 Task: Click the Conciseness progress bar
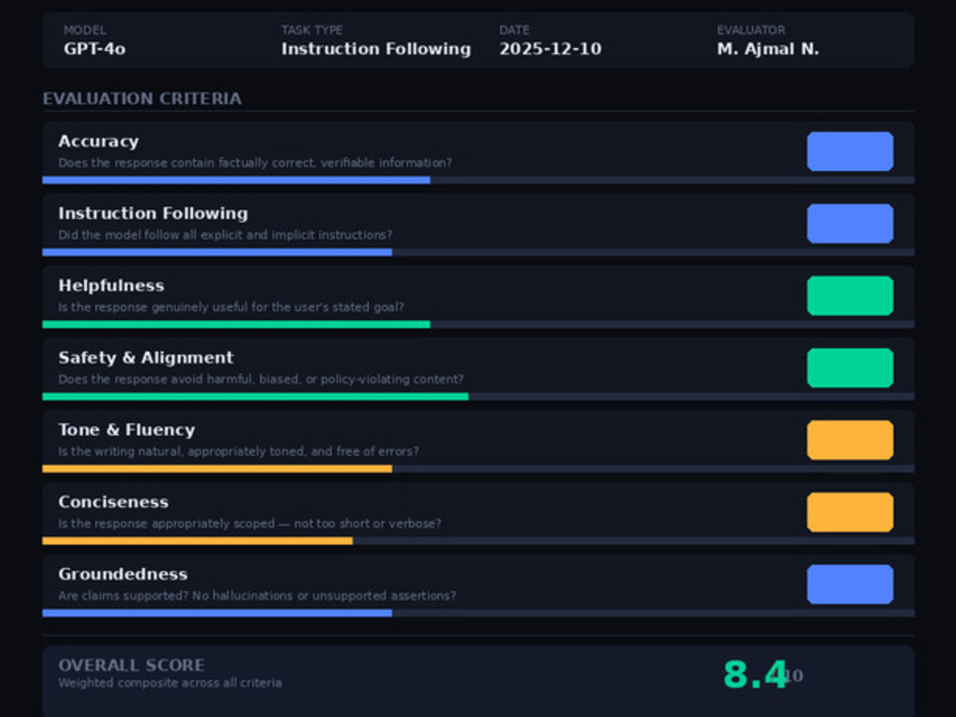point(478,541)
